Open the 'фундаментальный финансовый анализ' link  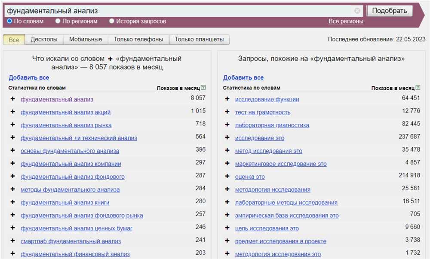[x=75, y=254]
